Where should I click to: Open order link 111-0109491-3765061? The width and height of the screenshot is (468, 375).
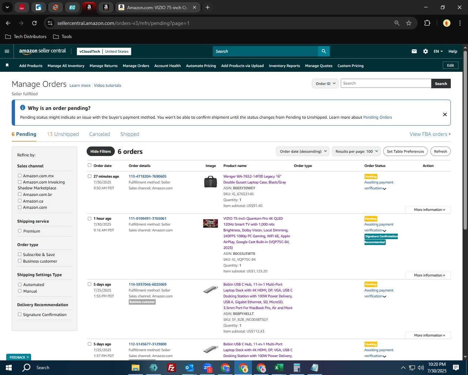pyautogui.click(x=147, y=218)
